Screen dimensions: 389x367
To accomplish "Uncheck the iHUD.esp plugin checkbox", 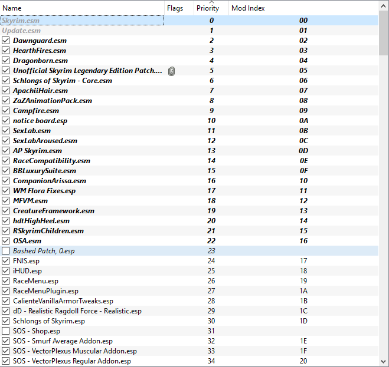I will click(6, 271).
